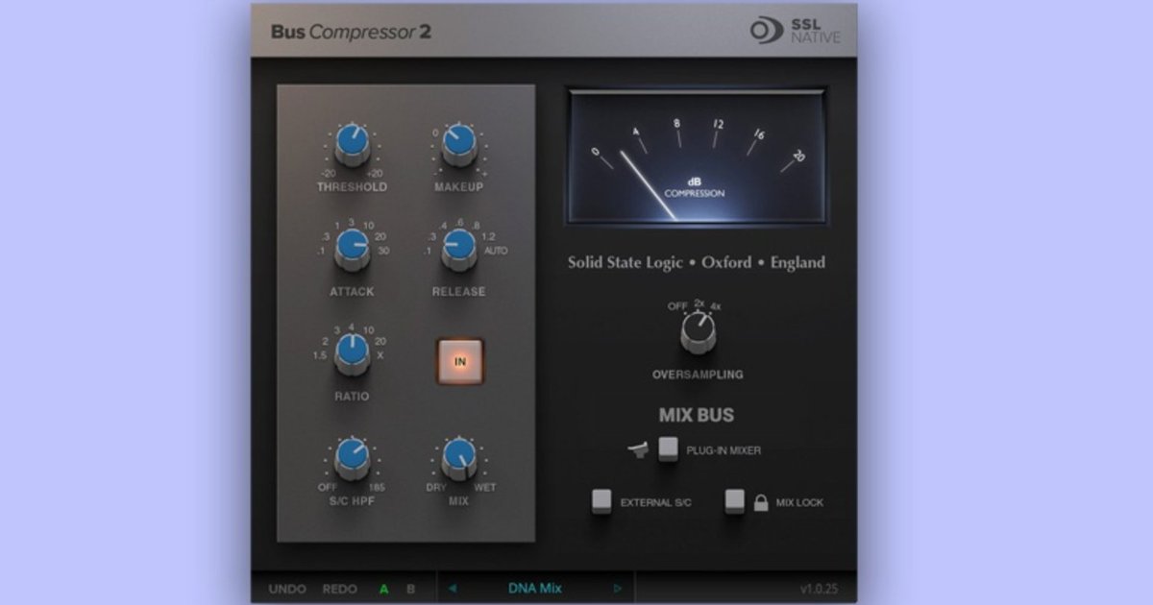Switch to preset slot B
This screenshot has height=605, width=1153.
pyautogui.click(x=410, y=589)
